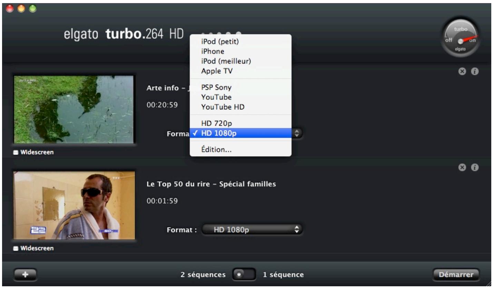Viewport: 493px width, 288px height.
Task: Select the checked HD 1080p entry
Action: (x=240, y=133)
